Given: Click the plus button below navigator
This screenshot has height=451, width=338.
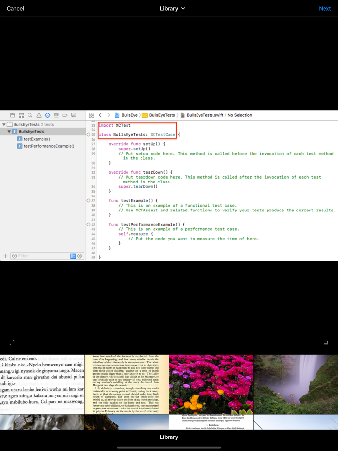Looking at the screenshot, I should (5, 256).
